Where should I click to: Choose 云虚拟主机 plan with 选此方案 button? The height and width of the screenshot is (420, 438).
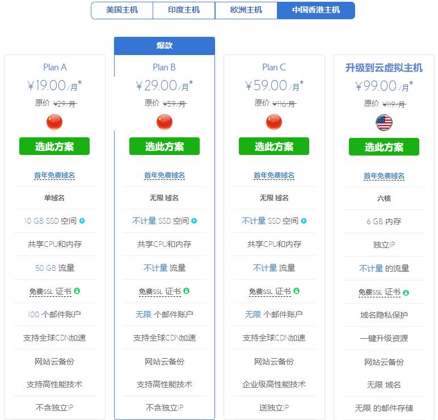pyautogui.click(x=384, y=146)
